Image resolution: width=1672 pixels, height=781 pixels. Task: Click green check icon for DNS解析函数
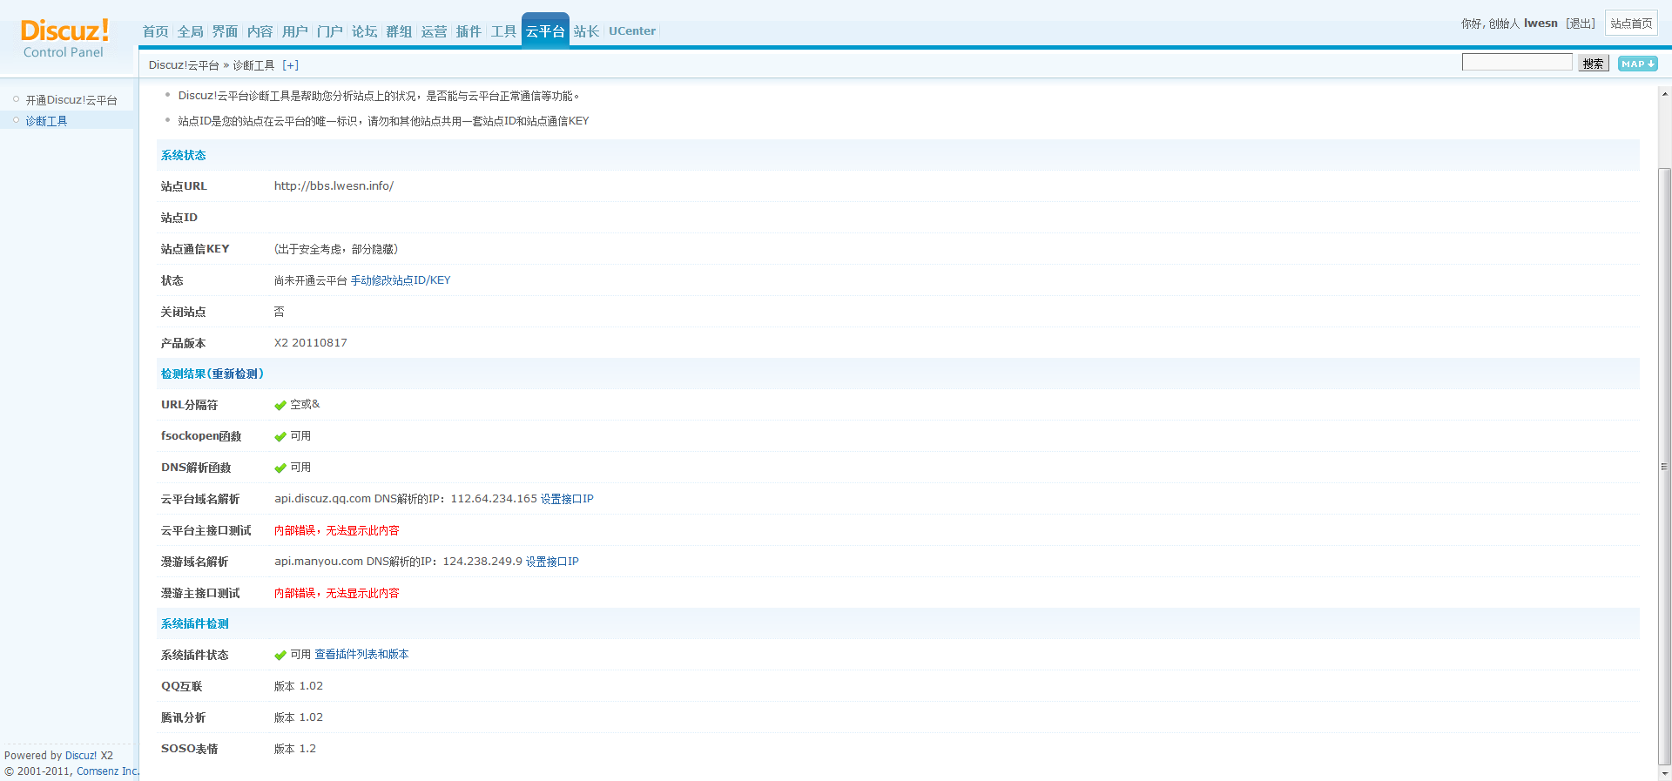click(x=280, y=468)
